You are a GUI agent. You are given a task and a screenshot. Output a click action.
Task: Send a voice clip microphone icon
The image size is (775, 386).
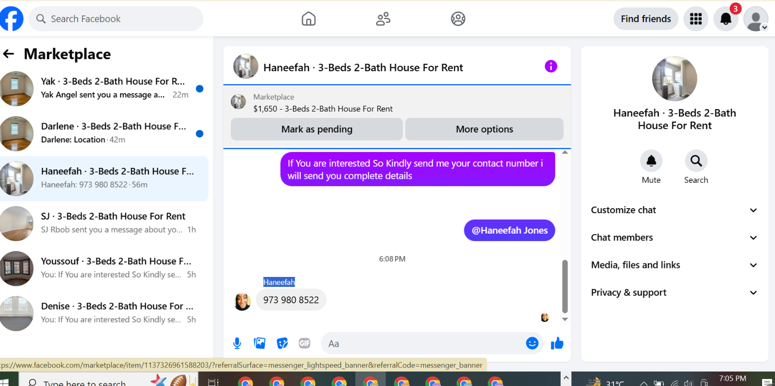[238, 343]
